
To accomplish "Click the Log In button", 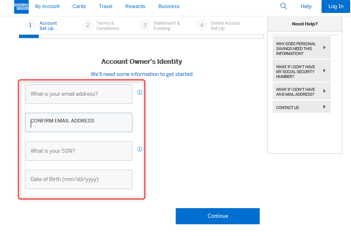I will pos(336,6).
